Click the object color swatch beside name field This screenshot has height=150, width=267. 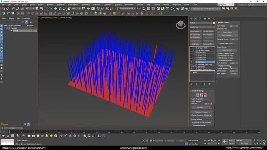pyautogui.click(x=214, y=23)
